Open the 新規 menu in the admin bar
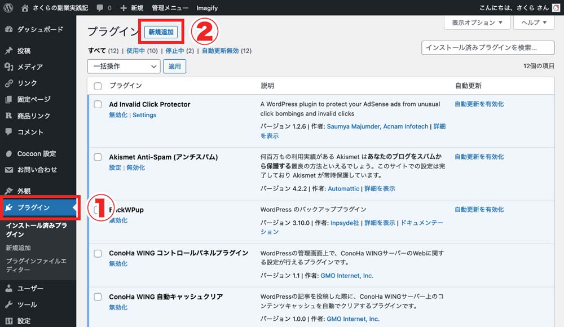 [x=137, y=8]
